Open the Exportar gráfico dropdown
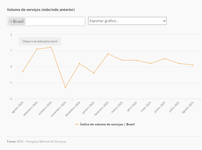Screen dimensions: 202x150 coord(127,21)
